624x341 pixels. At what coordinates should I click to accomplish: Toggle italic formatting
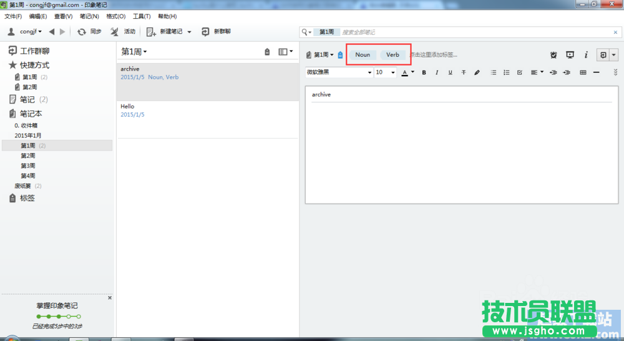(437, 72)
